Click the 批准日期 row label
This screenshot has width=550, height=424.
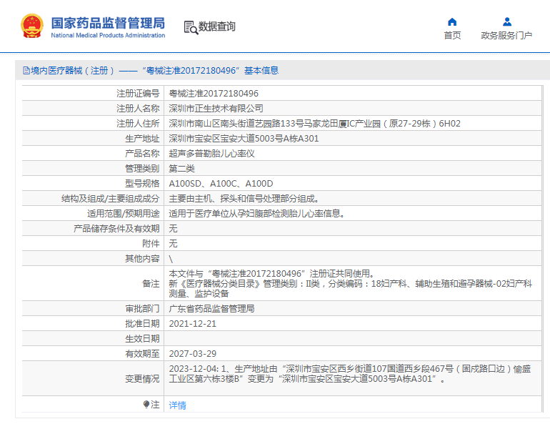point(142,324)
